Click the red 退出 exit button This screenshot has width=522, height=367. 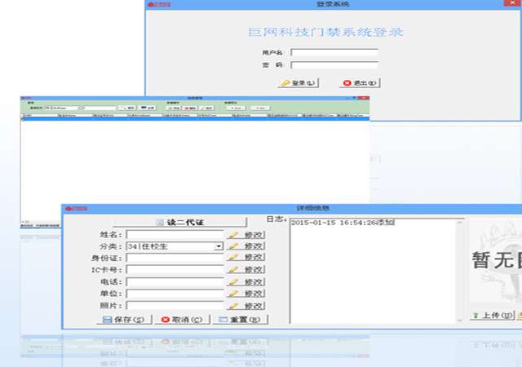360,82
